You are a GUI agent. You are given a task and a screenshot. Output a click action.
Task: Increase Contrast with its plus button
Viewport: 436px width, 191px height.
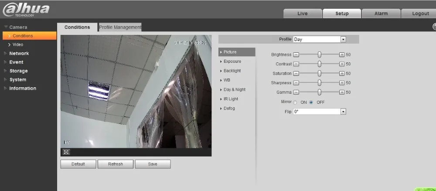(342, 64)
